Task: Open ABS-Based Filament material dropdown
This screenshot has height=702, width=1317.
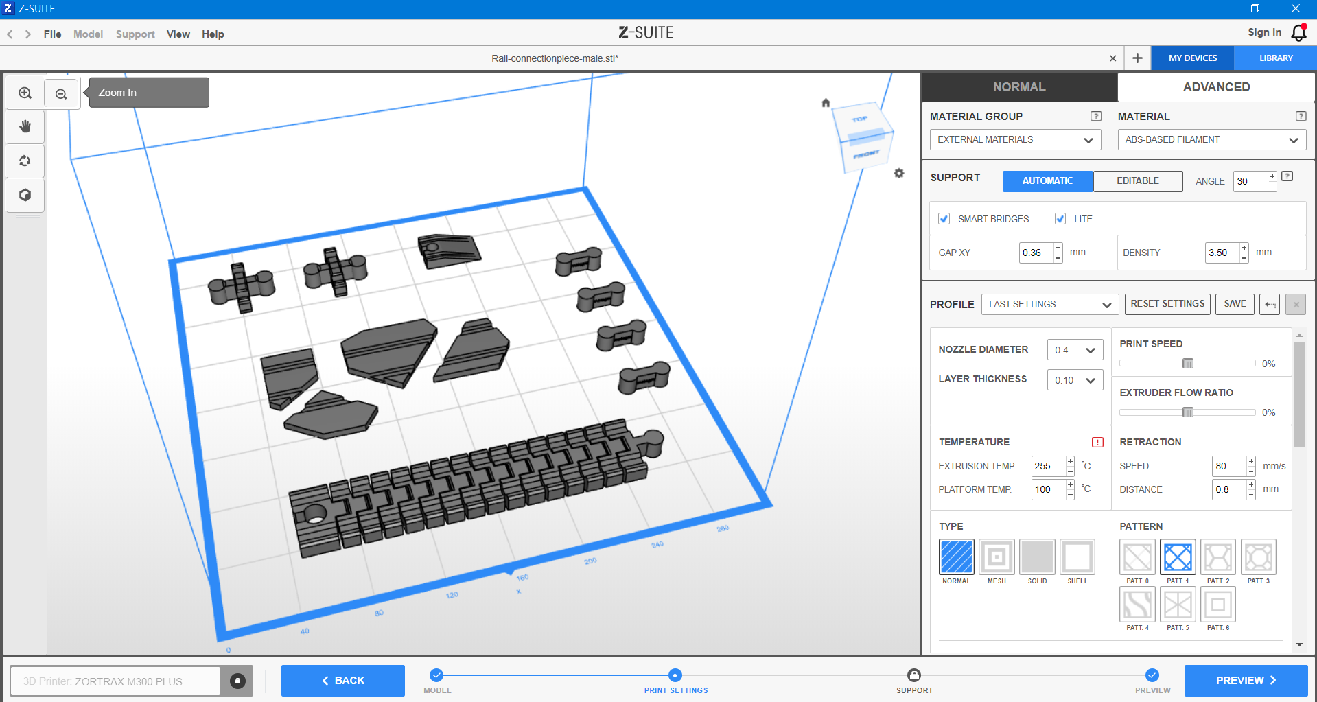Action: tap(1211, 140)
